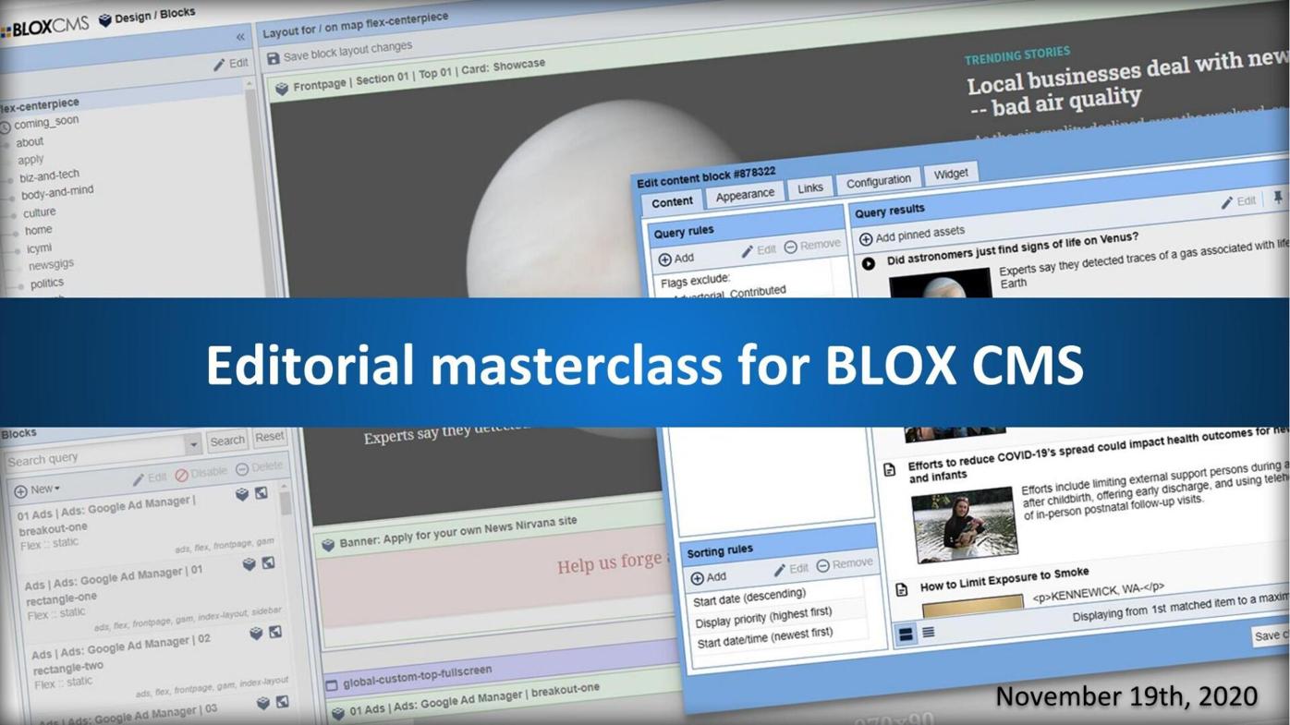
Task: Select Frontpage Section 01 Card Showcase header
Action: coord(419,76)
